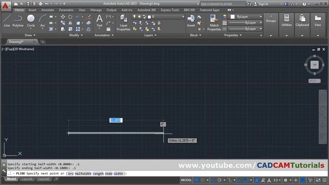Toggle object snap tracking in status bar
This screenshot has height=185, width=329.
click(x=240, y=180)
